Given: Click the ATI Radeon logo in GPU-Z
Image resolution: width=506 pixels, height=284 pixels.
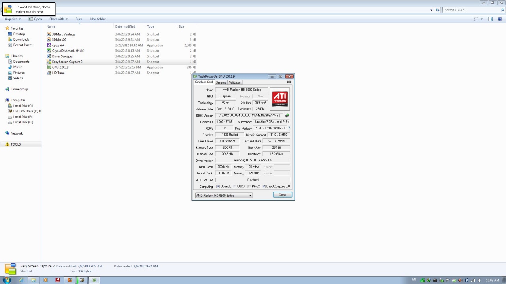Looking at the screenshot, I should (280, 98).
